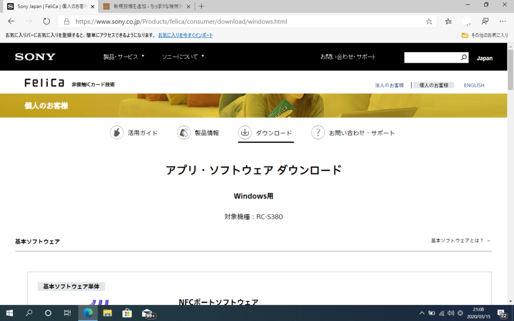Open Microsoft Store from taskbar

[x=127, y=313]
